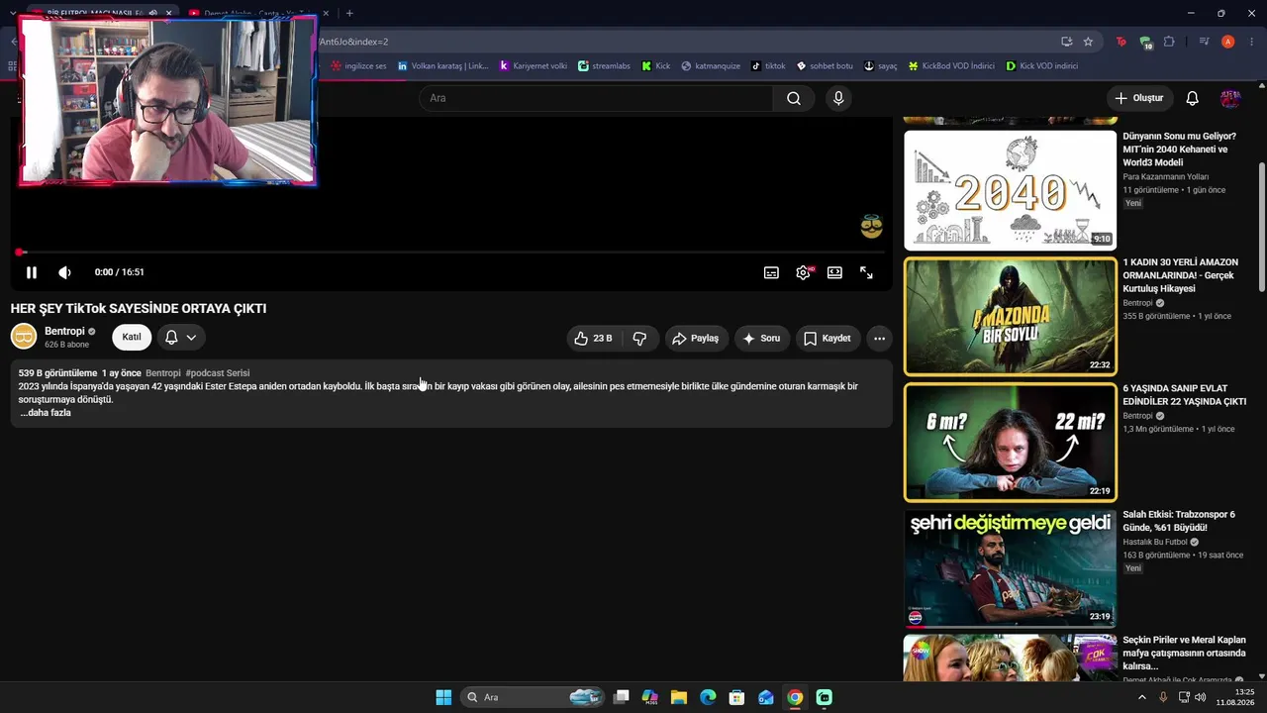Open the red Tp extension icon
The height and width of the screenshot is (713, 1267).
pyautogui.click(x=1121, y=42)
